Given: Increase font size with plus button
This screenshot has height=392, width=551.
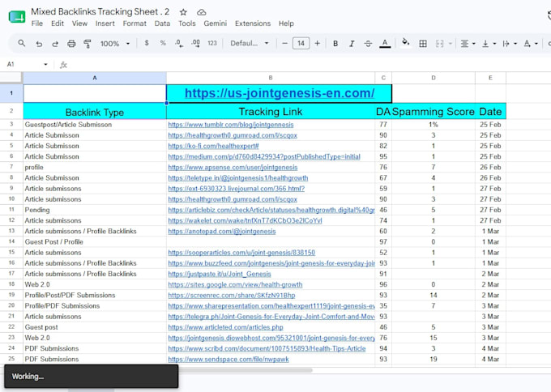Looking at the screenshot, I should click(x=317, y=43).
